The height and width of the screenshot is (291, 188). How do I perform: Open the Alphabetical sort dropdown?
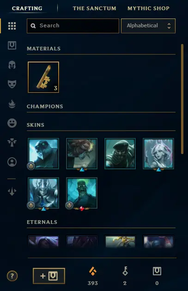pos(148,26)
